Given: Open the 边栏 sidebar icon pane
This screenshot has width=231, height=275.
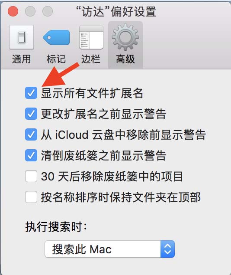Looking at the screenshot, I should coord(91,37).
